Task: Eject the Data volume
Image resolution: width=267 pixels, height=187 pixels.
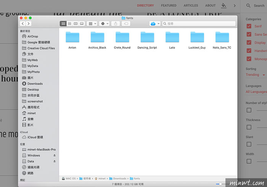Action: pos(55,161)
